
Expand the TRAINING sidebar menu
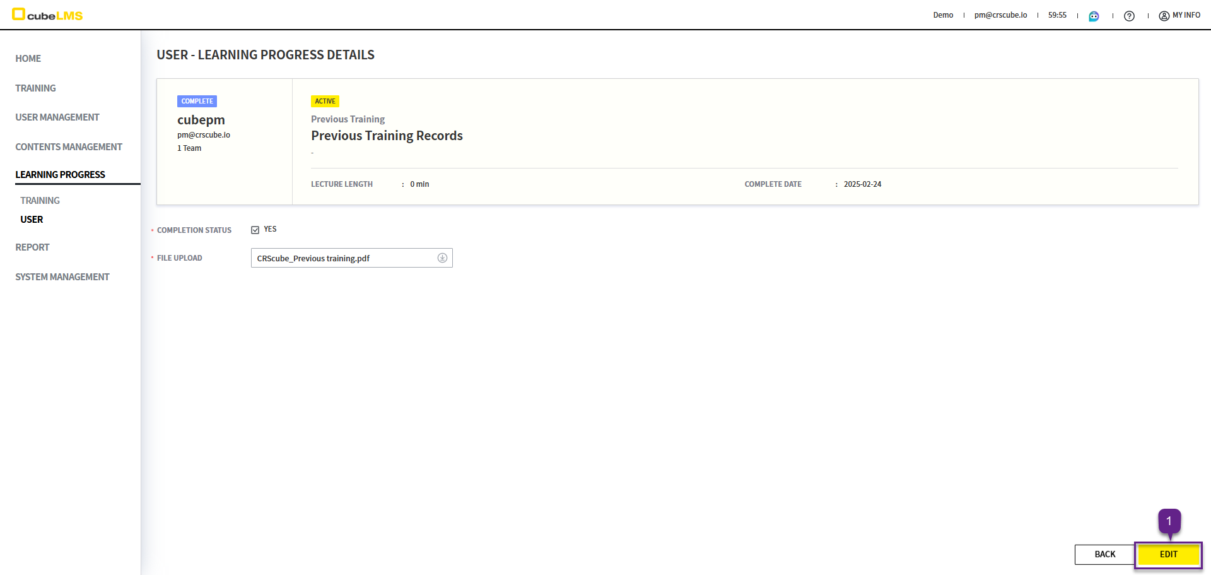pos(36,88)
